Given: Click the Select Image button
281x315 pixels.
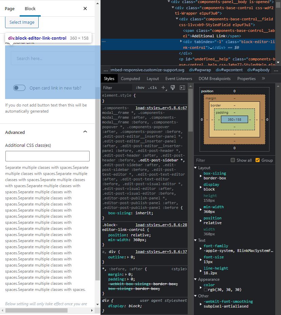Looking at the screenshot, I should 22,22.
